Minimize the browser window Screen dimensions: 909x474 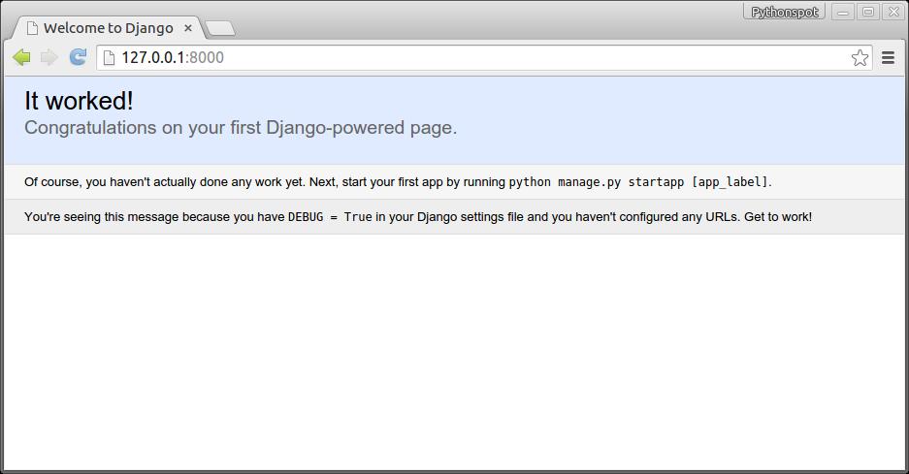pos(842,12)
